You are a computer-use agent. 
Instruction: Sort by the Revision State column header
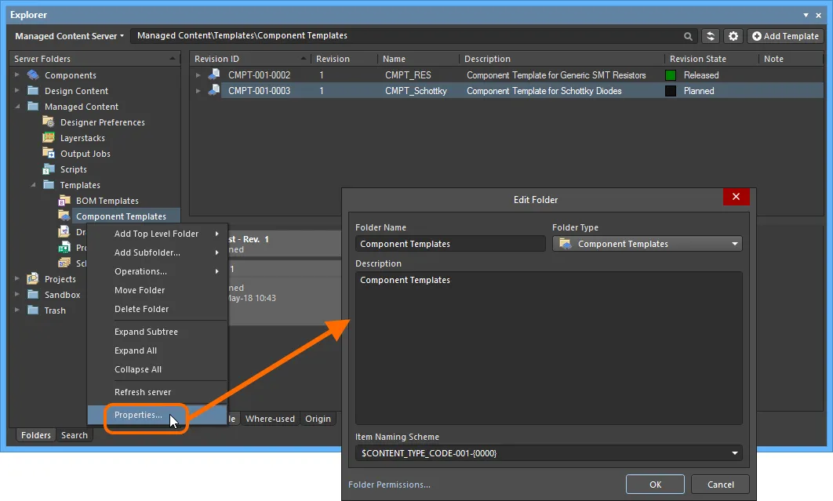[x=712, y=59]
